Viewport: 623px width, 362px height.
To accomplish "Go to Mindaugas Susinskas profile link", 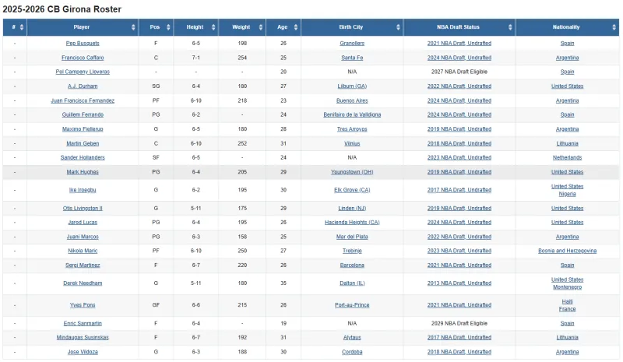I will (83, 338).
